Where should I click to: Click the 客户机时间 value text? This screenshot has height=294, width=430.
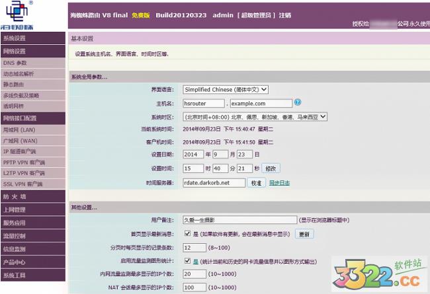[228, 142]
